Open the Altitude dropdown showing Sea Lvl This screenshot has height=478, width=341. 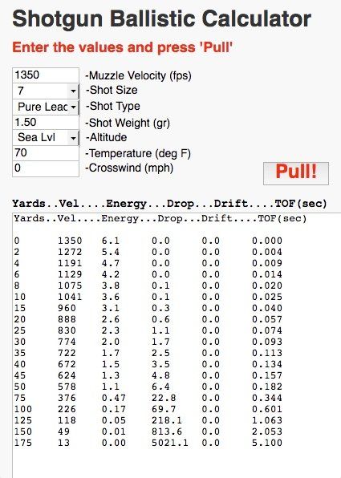[46, 138]
